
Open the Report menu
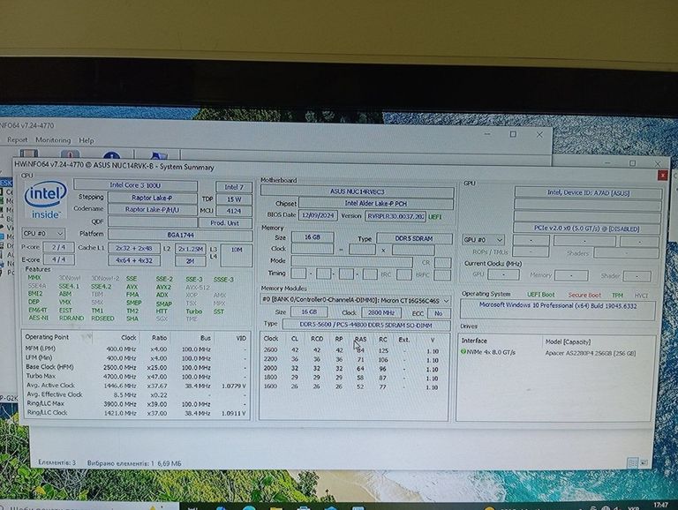tap(18, 140)
